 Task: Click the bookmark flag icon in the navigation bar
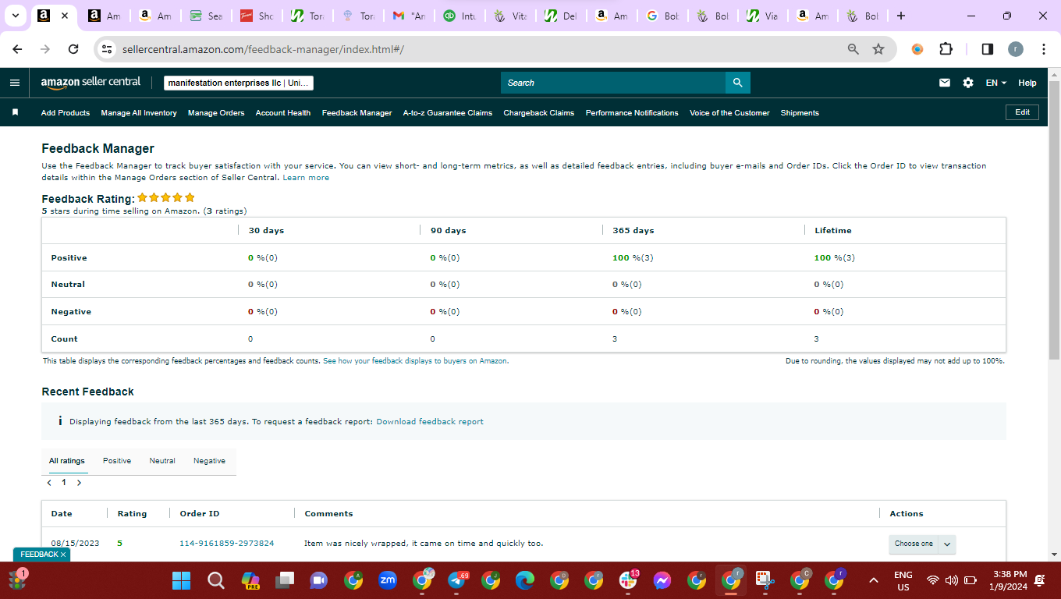pyautogui.click(x=15, y=112)
